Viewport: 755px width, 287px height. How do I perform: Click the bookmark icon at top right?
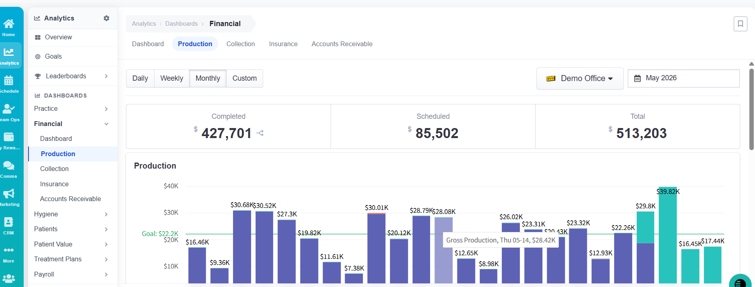click(x=740, y=24)
